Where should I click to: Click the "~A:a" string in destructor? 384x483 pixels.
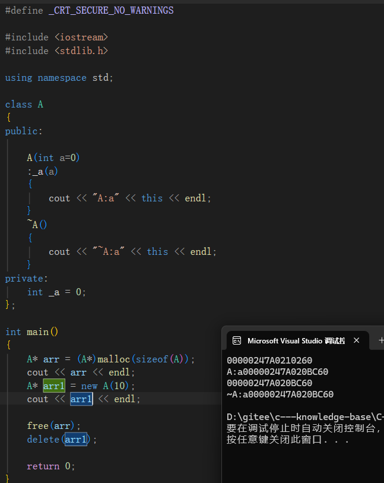[108, 252]
